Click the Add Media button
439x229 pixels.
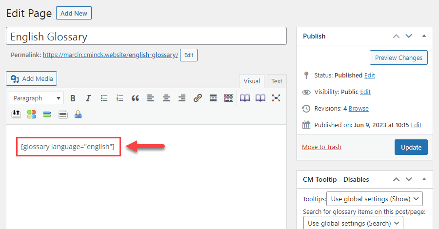(31, 78)
